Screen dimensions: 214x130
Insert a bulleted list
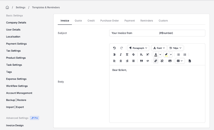(x=178, y=54)
